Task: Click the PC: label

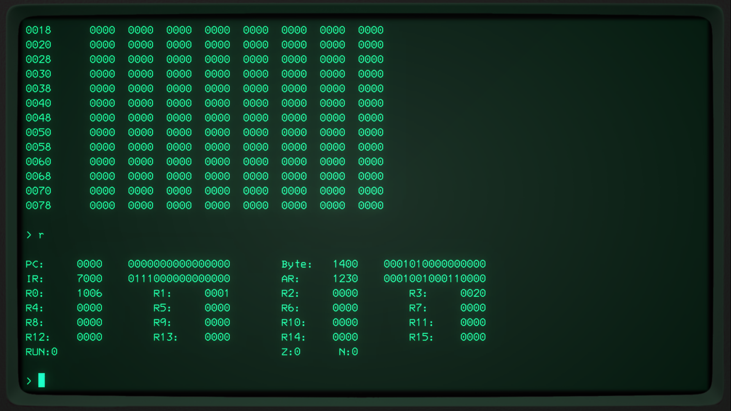Action: [35, 264]
